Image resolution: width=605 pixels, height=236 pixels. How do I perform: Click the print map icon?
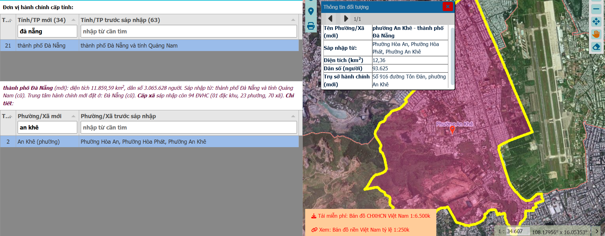[x=311, y=26]
